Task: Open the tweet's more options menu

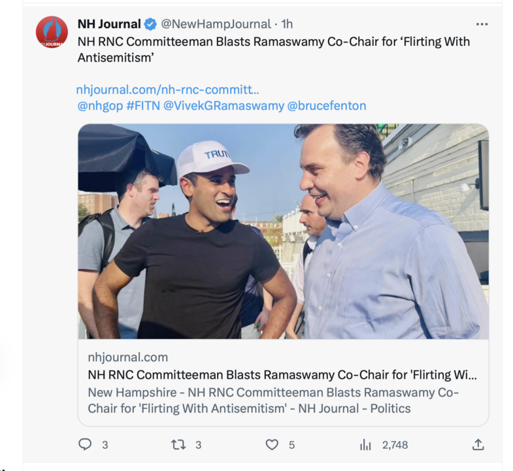Action: coord(482,24)
